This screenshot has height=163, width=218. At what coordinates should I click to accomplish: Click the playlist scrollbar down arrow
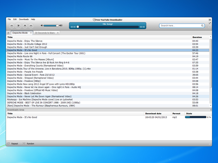[210, 105]
